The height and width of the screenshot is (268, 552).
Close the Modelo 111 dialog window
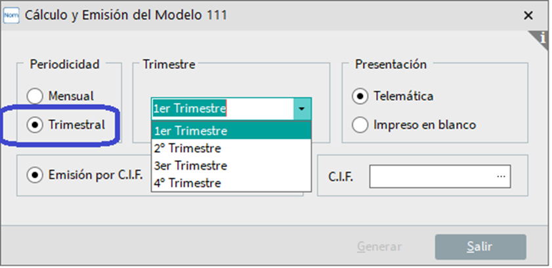tap(528, 16)
